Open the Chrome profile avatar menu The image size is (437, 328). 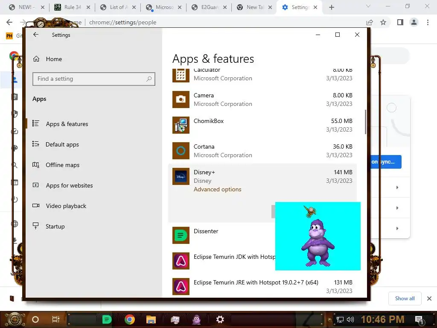click(414, 22)
